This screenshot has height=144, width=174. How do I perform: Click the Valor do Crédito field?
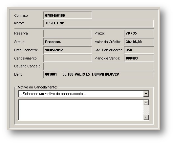coord(139,42)
